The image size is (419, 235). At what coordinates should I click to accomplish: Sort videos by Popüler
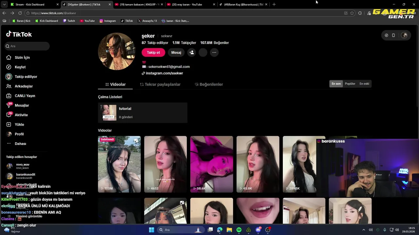pos(350,84)
